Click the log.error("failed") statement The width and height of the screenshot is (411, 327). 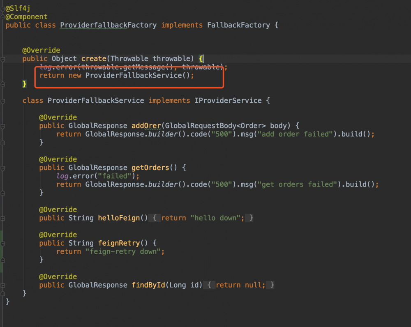(98, 176)
